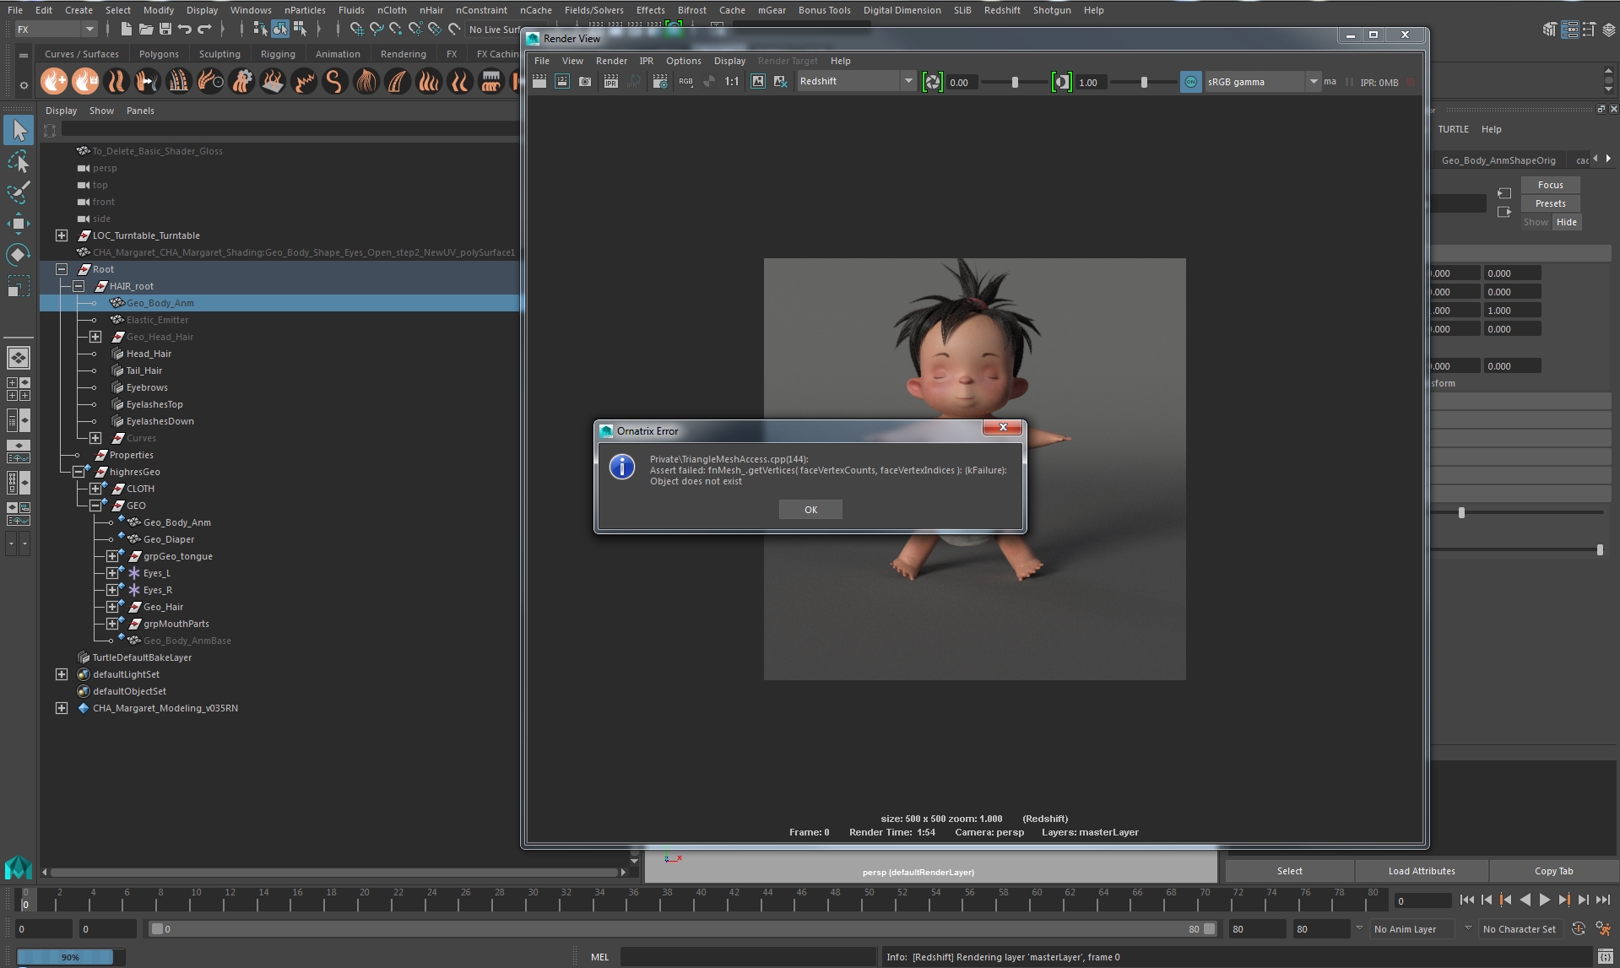This screenshot has height=968, width=1620.
Task: Open the Redshift menu in main menubar
Action: 1001,10
